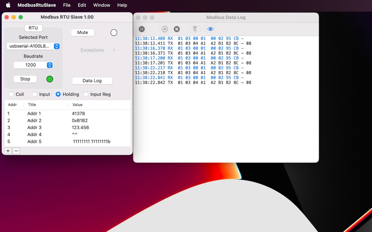
Task: Select the Addr 2 title cell
Action: (x=34, y=121)
